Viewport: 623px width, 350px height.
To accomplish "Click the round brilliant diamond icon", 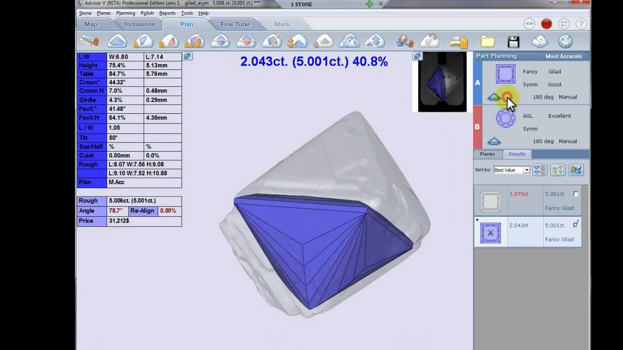I will (x=565, y=41).
